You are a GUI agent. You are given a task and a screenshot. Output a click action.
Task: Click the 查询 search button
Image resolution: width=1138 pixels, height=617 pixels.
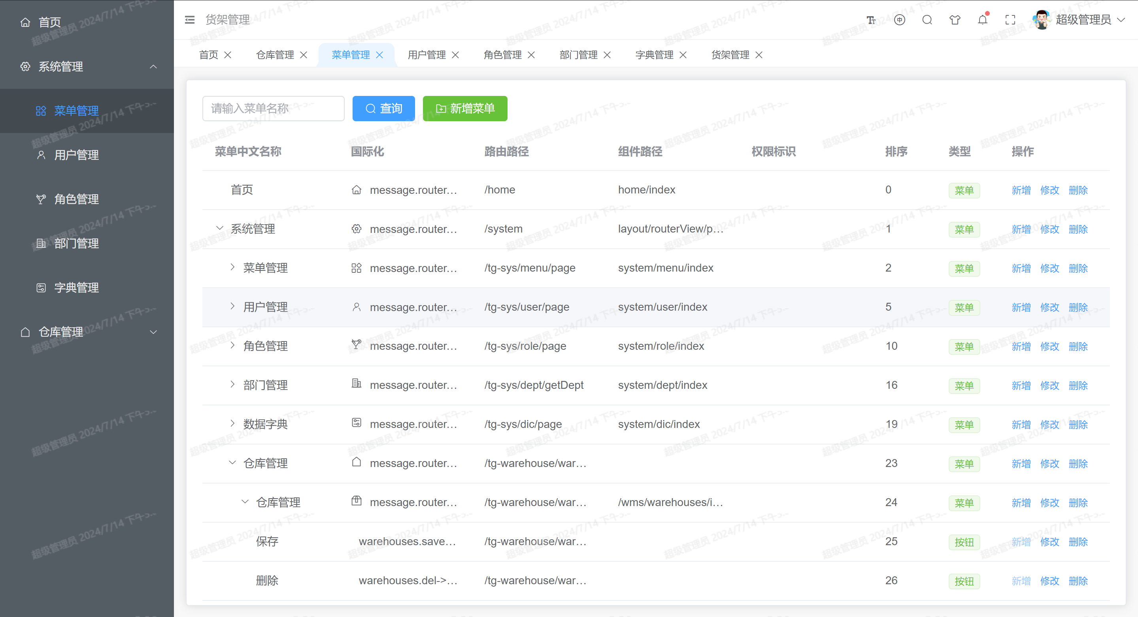(383, 109)
